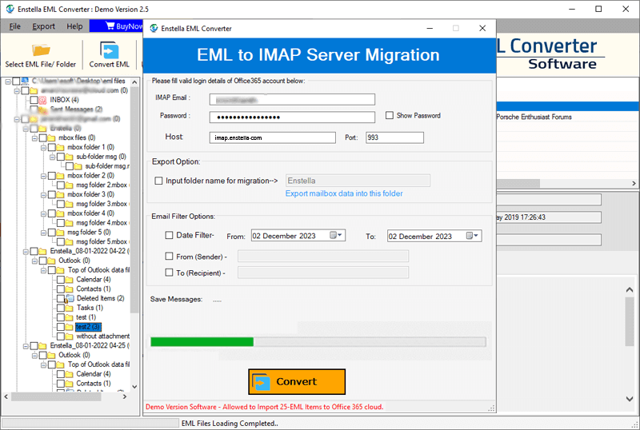Click the BuyNow cart icon

point(110,26)
